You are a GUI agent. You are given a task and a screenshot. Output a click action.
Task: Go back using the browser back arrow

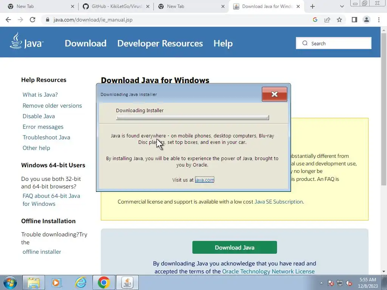pos(8,20)
